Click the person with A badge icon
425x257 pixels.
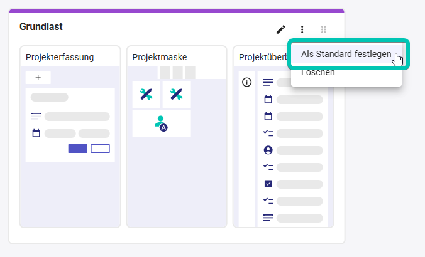tap(162, 123)
